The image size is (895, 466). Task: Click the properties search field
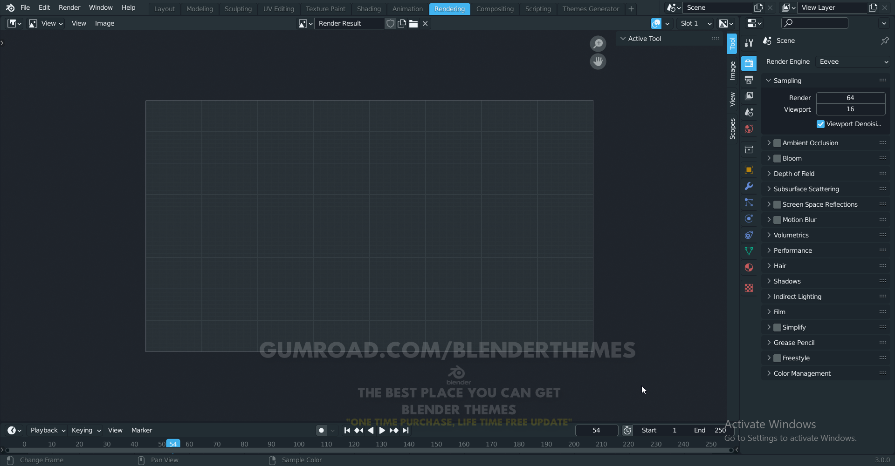click(814, 23)
